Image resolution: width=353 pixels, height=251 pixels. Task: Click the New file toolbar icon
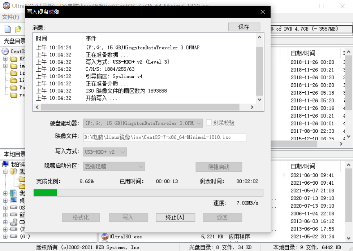[x=8, y=29]
